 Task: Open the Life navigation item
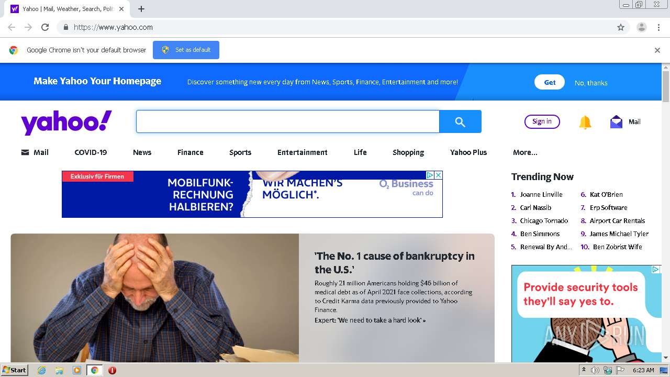pos(360,152)
